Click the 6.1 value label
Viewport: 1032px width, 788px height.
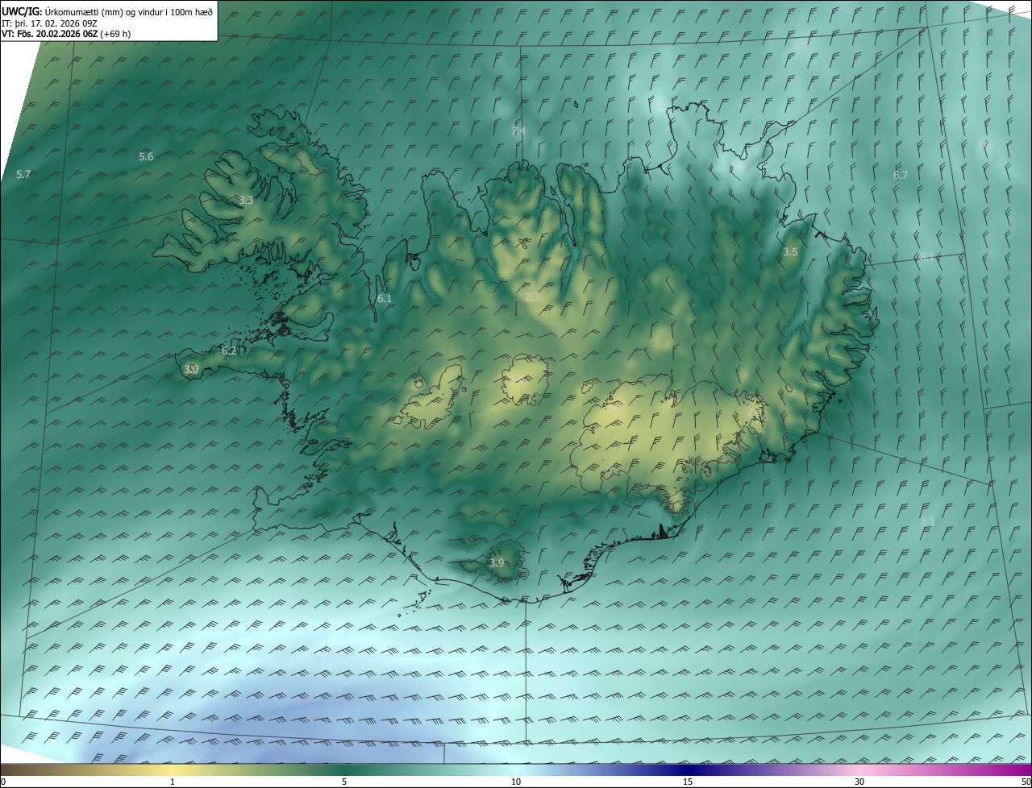pos(385,298)
